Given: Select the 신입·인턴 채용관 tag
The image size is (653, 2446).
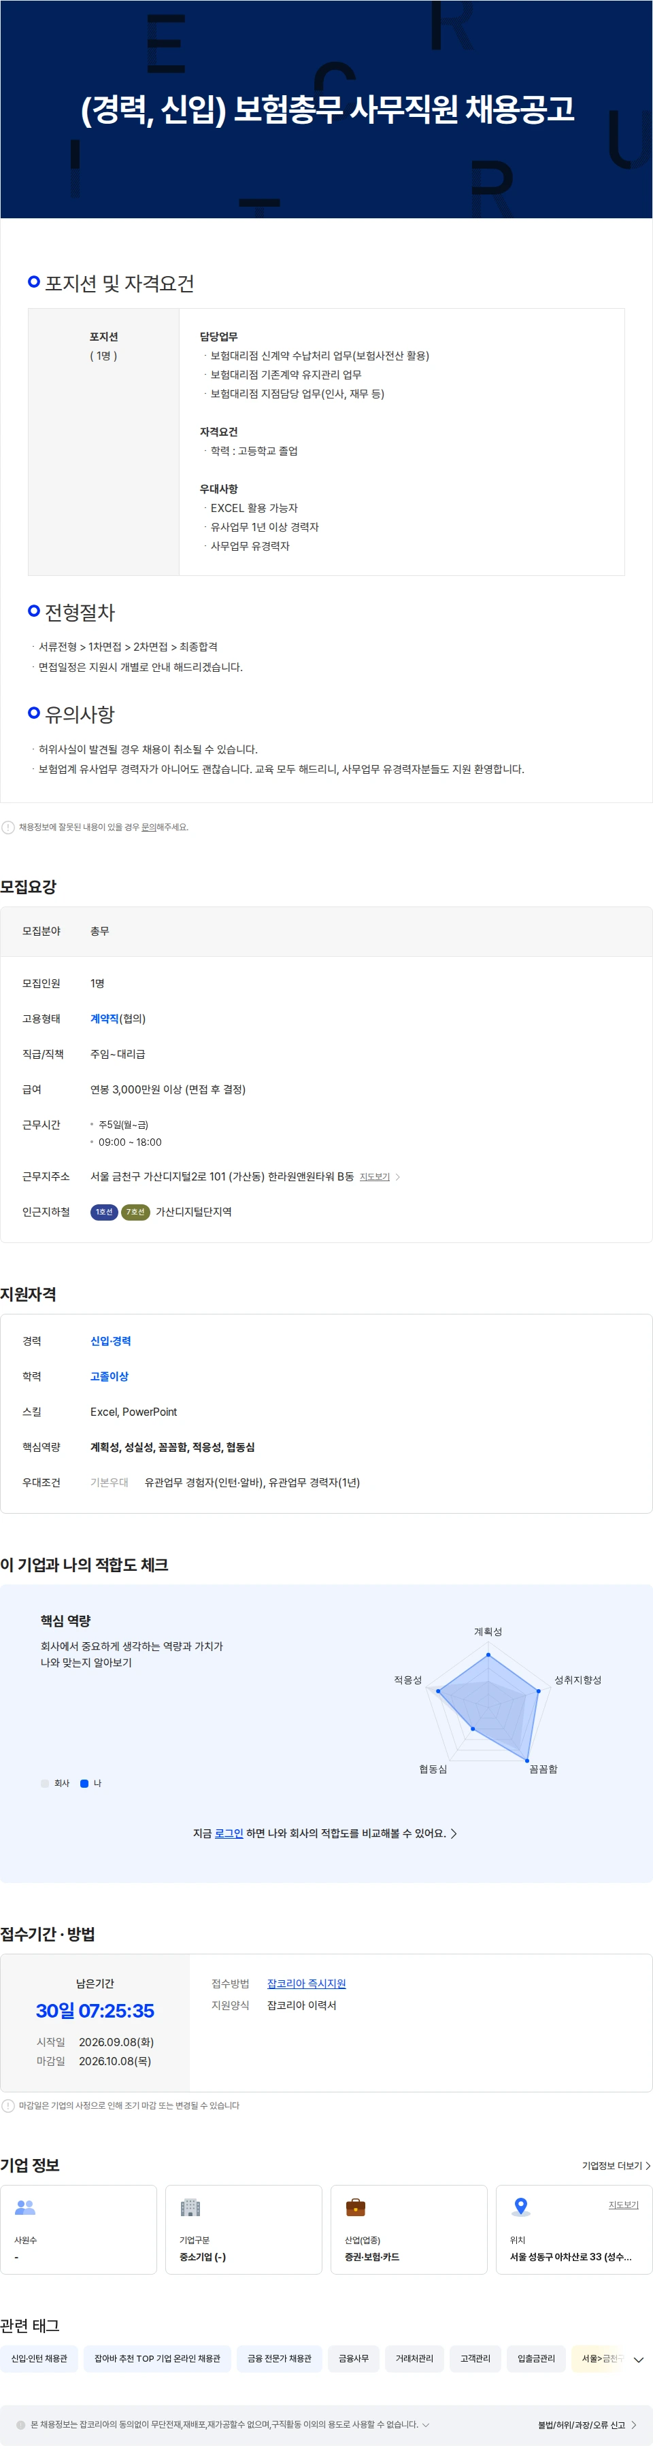Looking at the screenshot, I should tap(40, 2359).
